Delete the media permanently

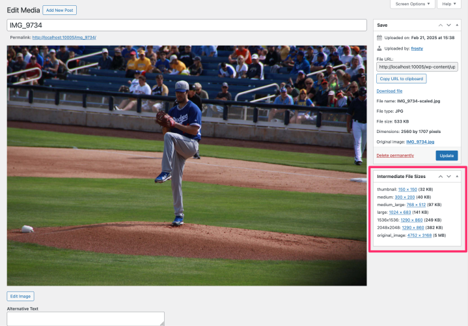tap(395, 155)
